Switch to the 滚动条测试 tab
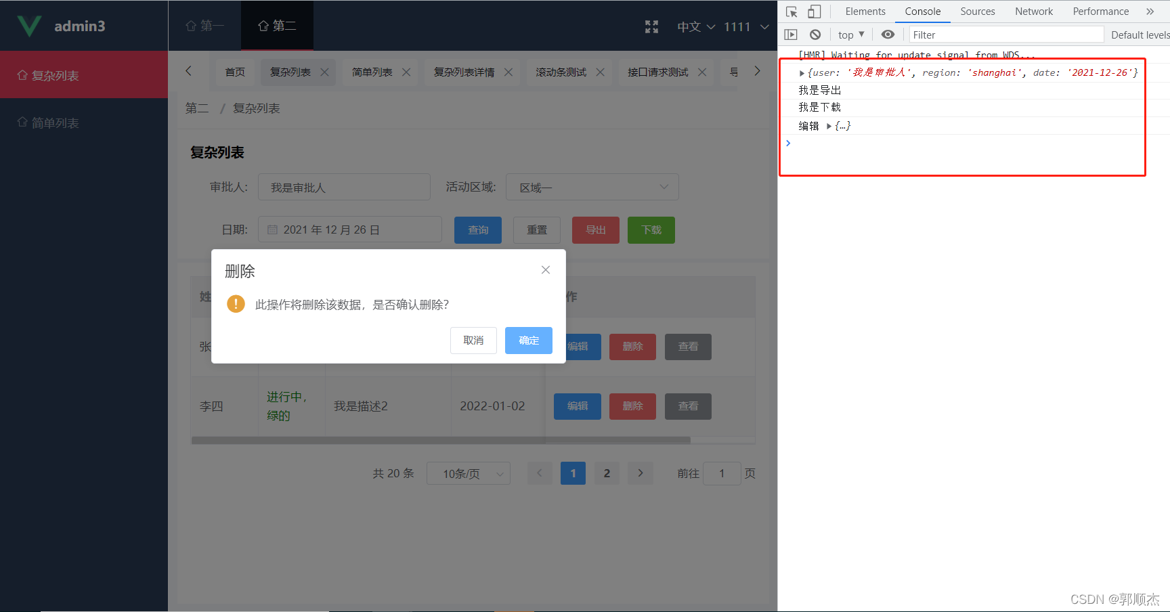The height and width of the screenshot is (612, 1170). [561, 72]
